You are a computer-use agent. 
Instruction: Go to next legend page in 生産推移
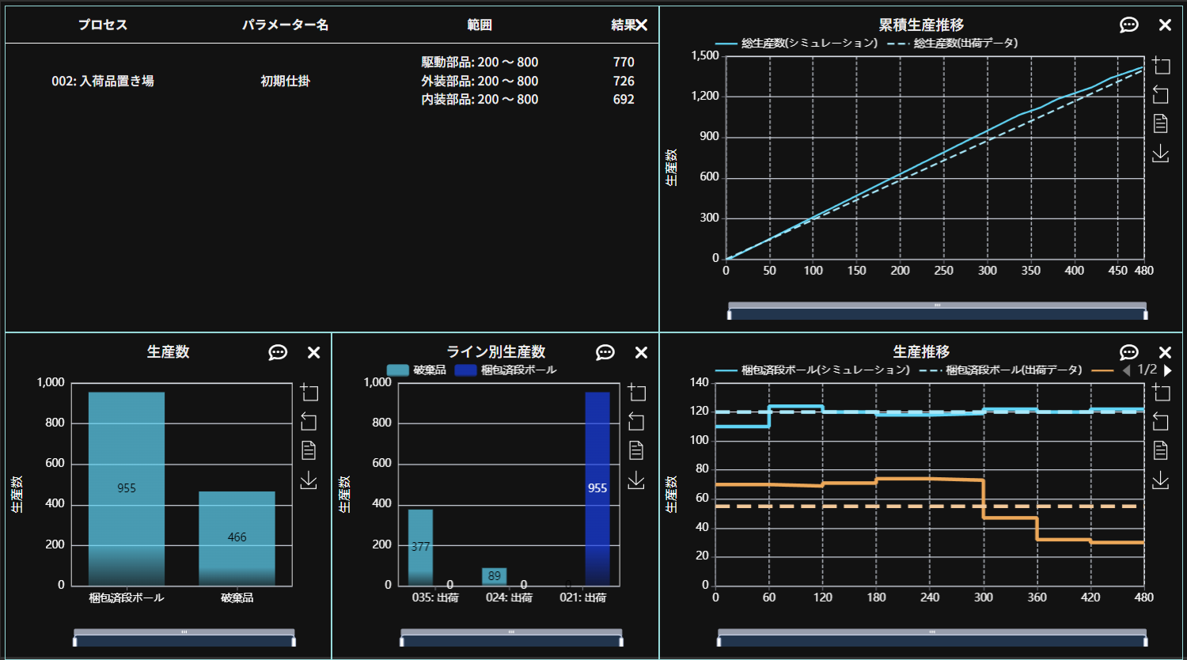click(1167, 370)
